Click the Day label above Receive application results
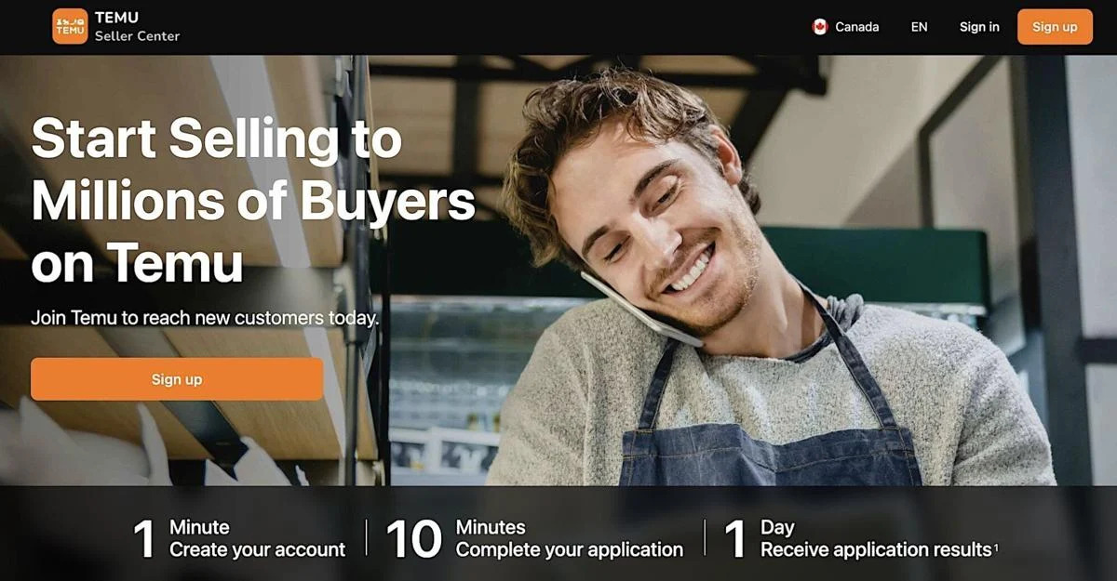This screenshot has width=1117, height=581. 777,527
